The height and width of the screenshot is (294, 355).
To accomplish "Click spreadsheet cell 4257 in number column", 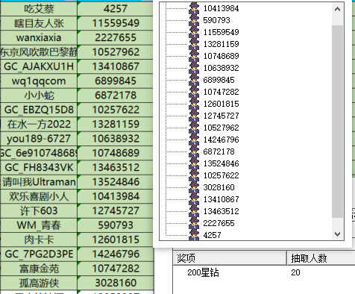I will tap(116, 9).
